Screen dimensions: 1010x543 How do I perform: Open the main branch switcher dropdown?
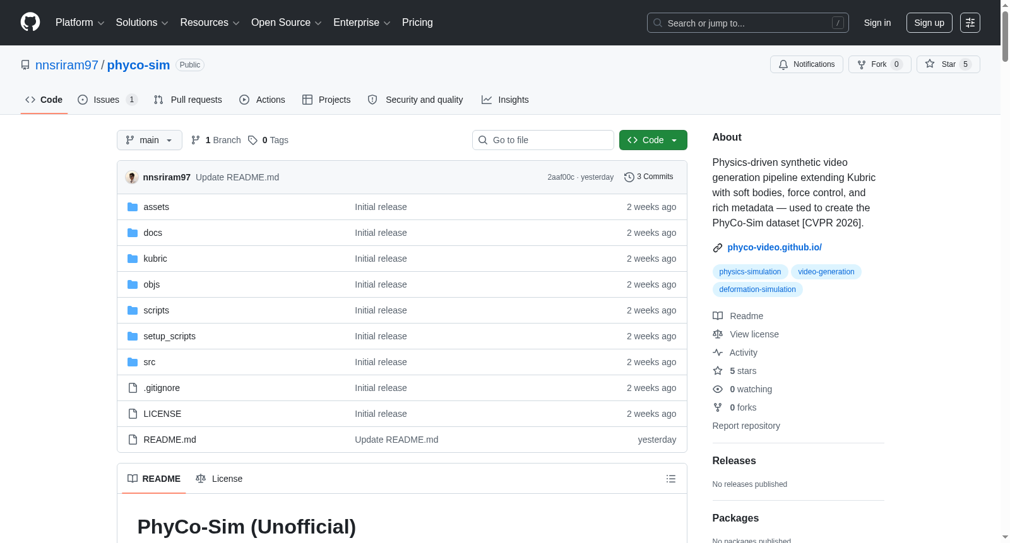tap(150, 140)
